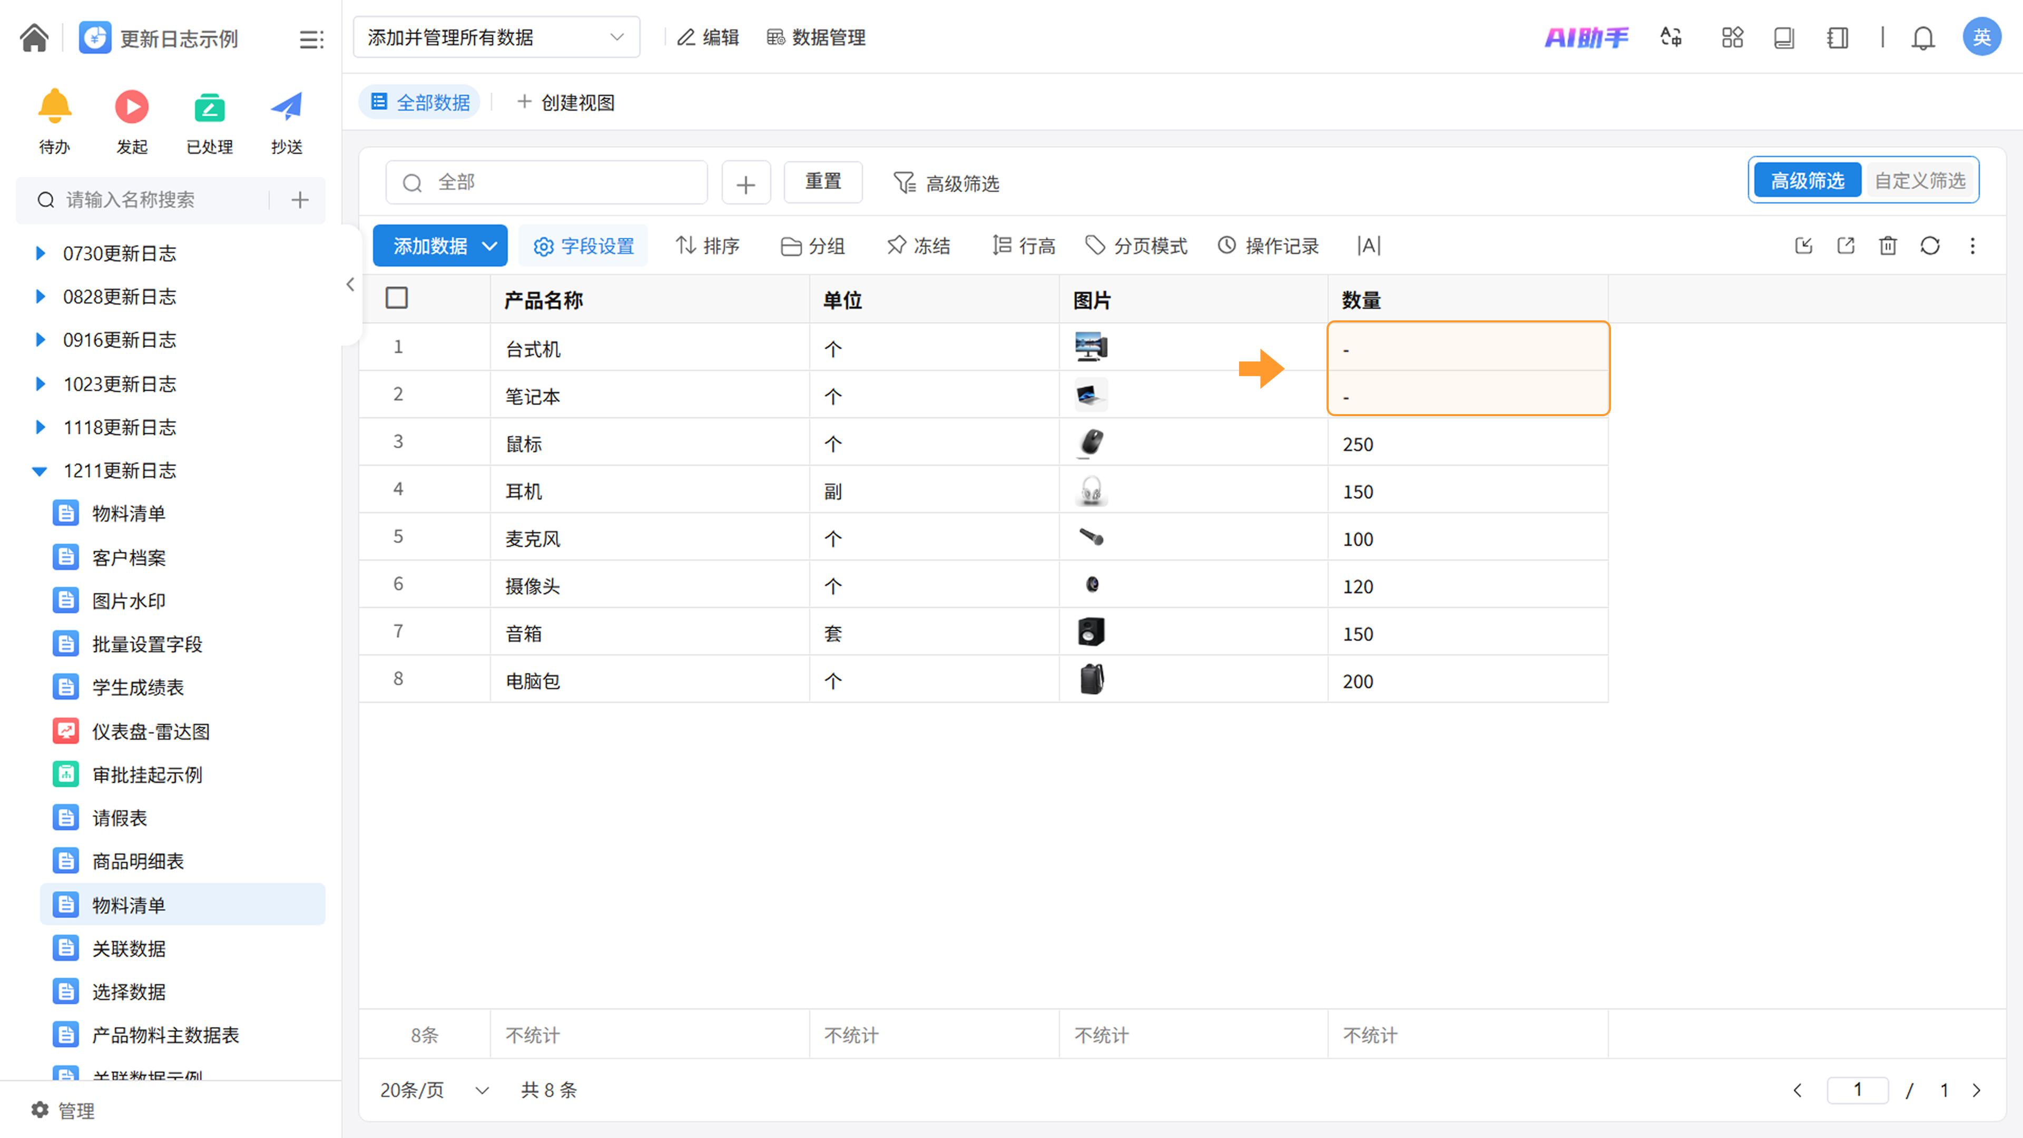
Task: Check the select-all checkbox in header
Action: click(397, 298)
